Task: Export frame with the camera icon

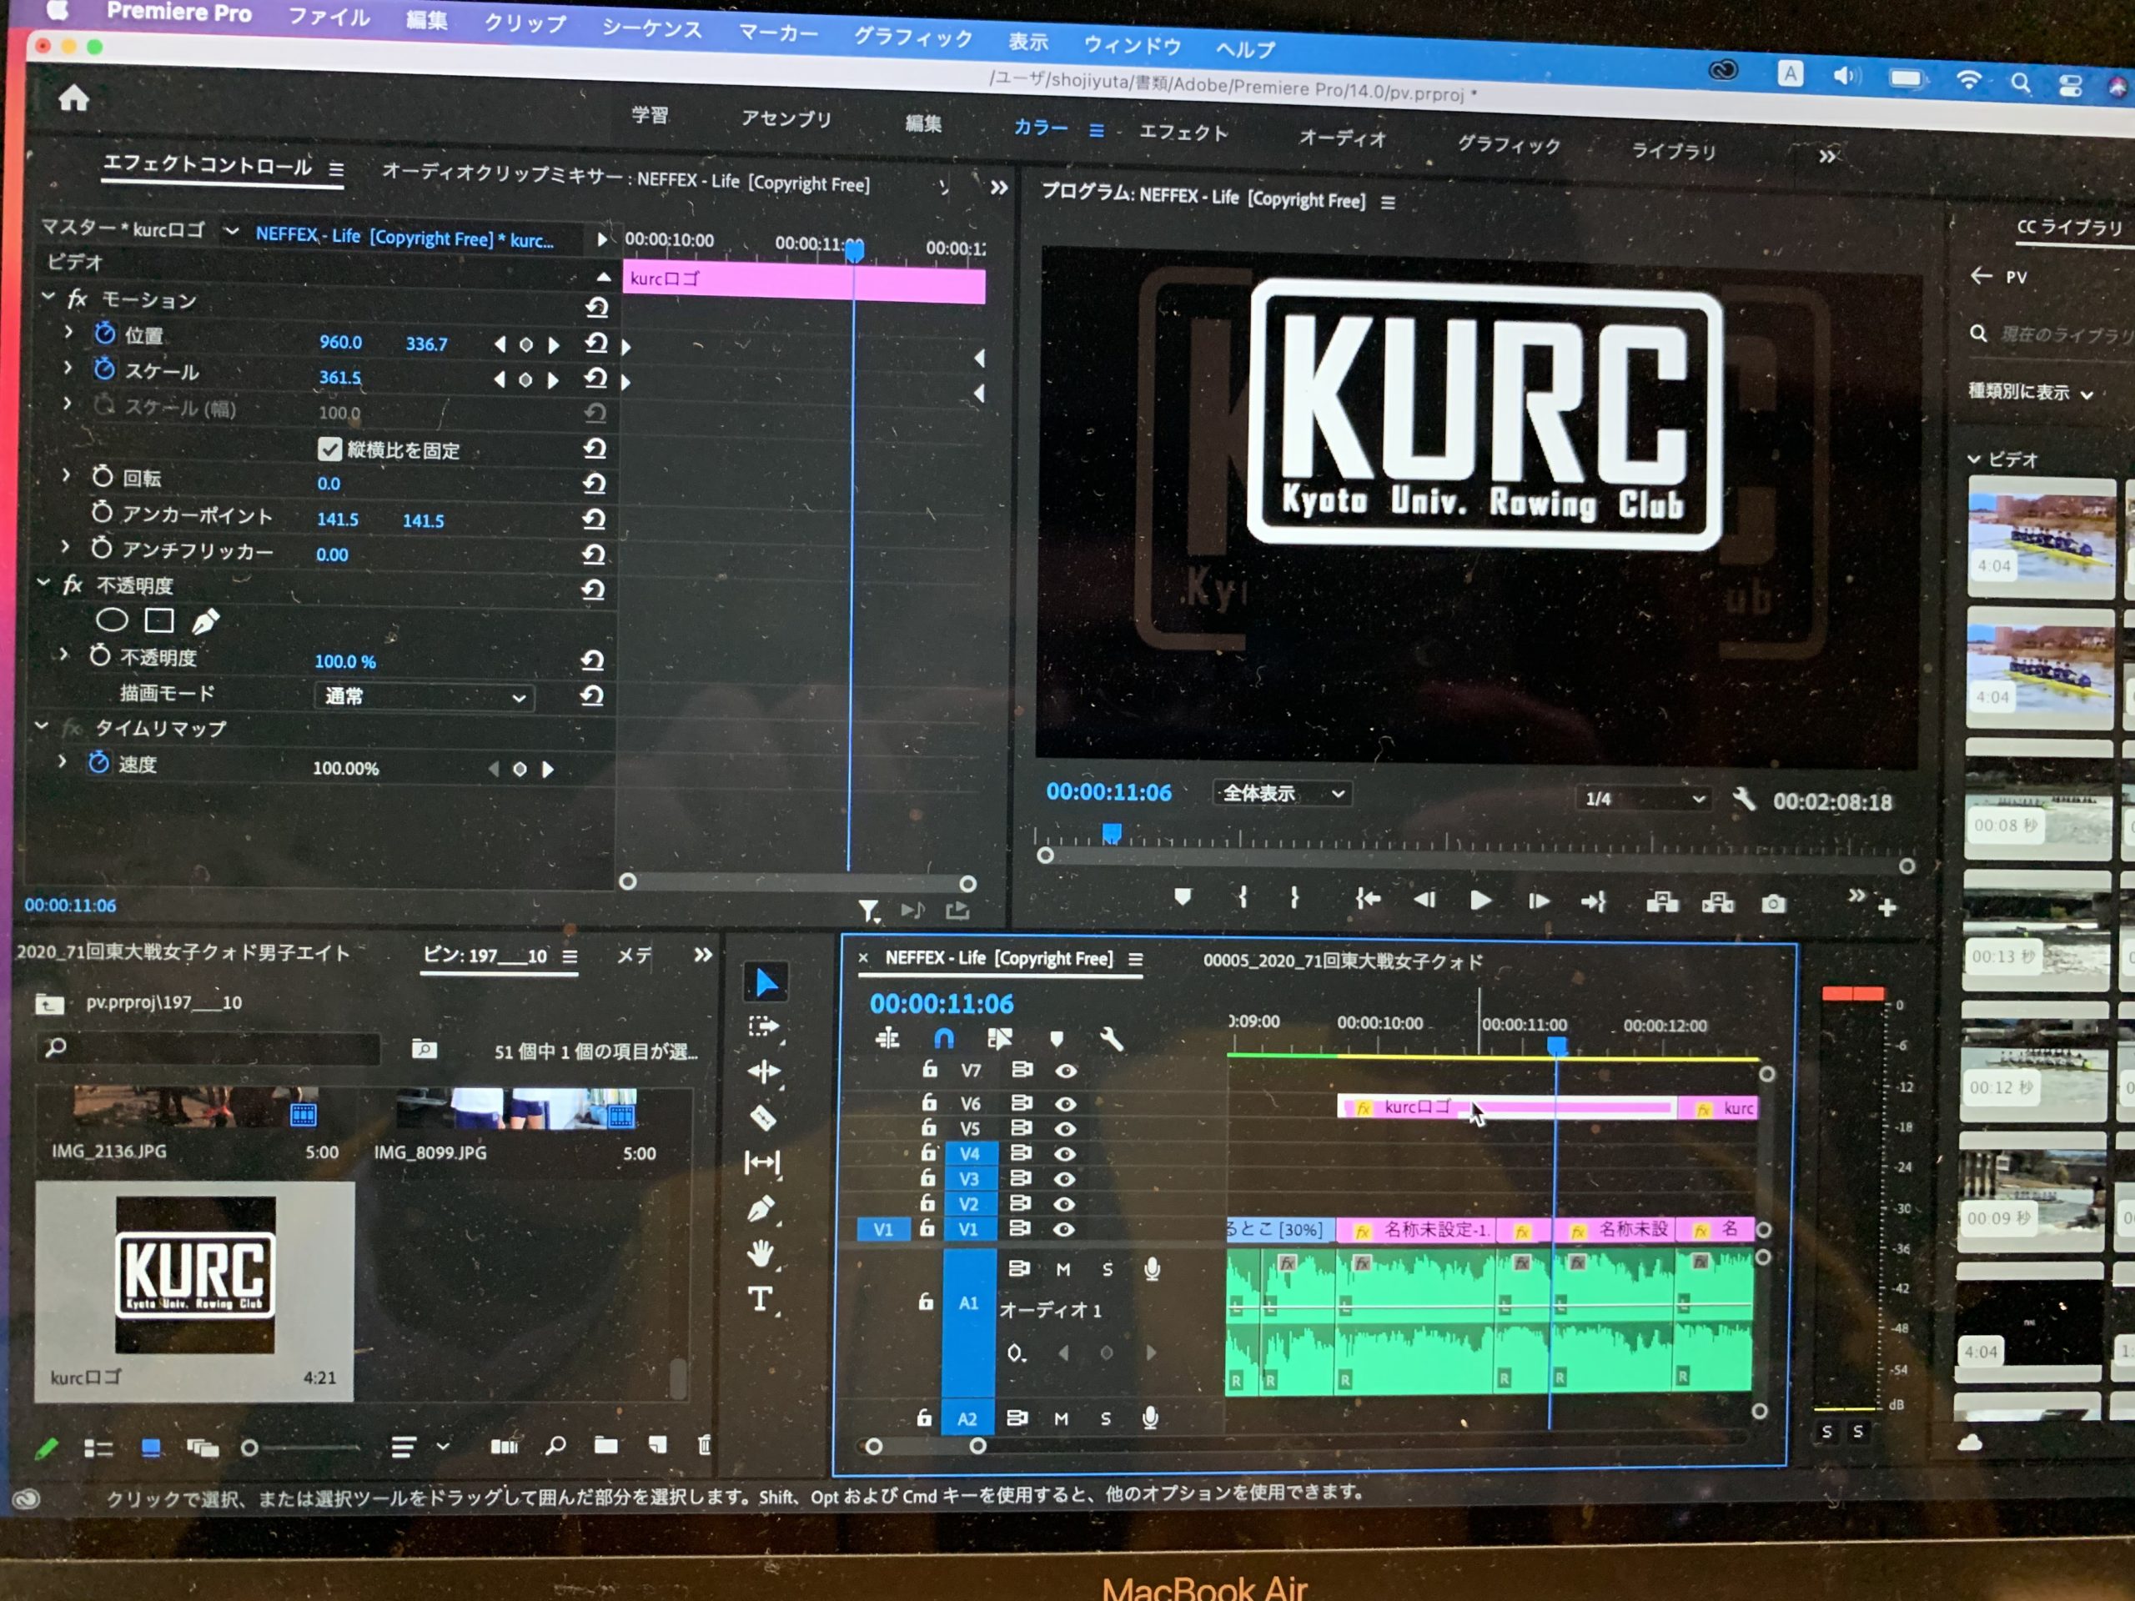Action: point(1773,903)
